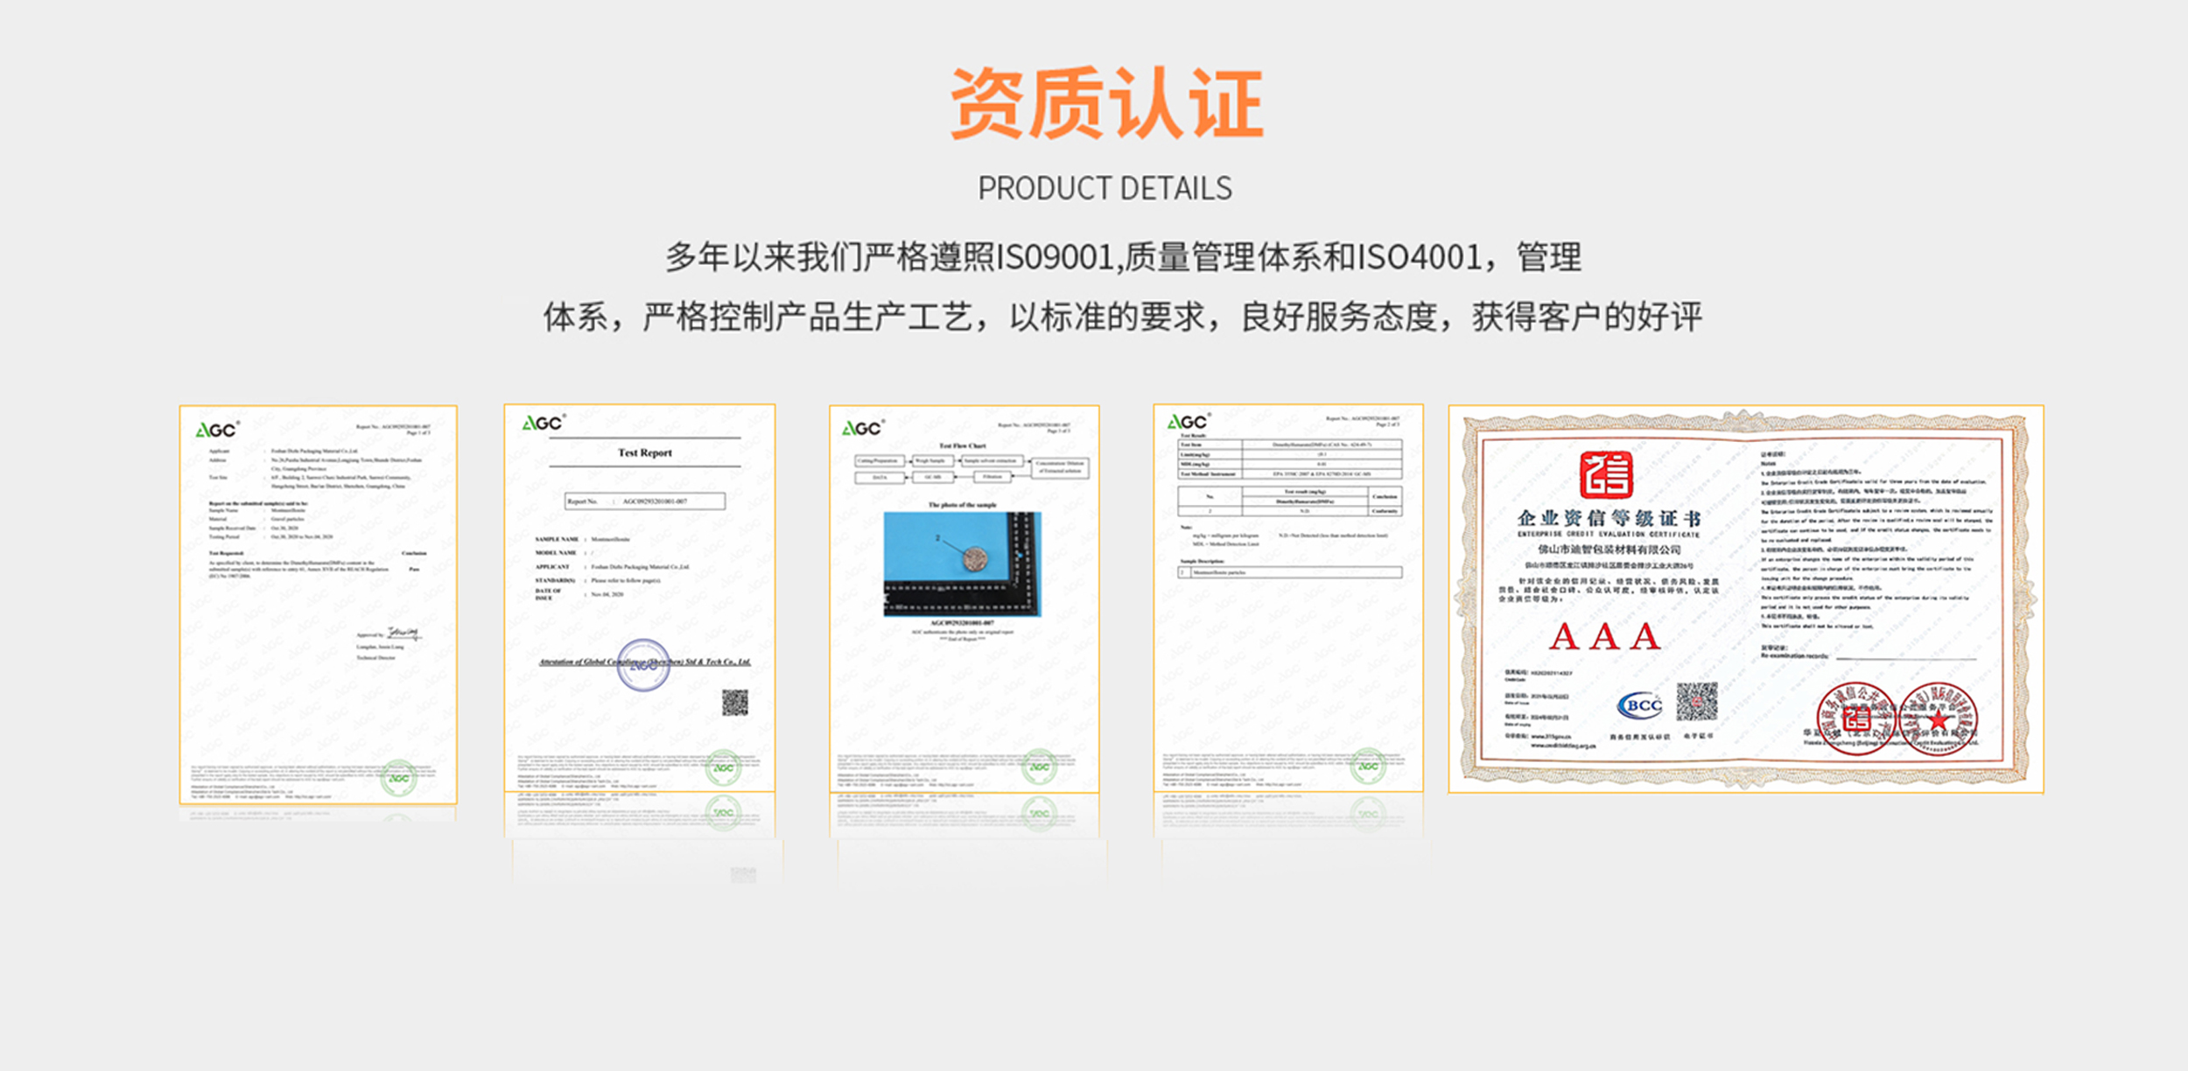Click the AGC logo on first report page
The image size is (2188, 1071).
point(216,430)
